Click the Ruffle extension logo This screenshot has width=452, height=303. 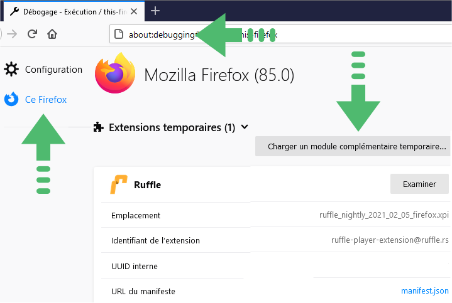click(118, 184)
